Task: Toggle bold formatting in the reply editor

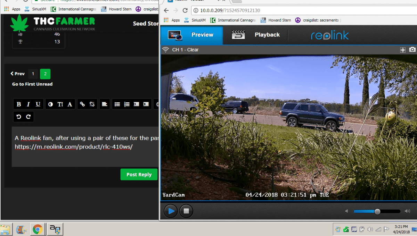Action: pyautogui.click(x=19, y=104)
